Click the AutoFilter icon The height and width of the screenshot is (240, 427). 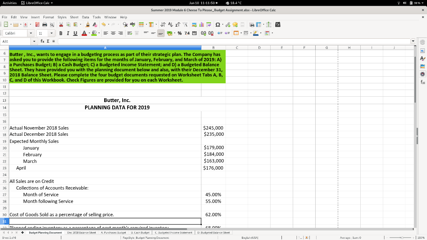pos(185,25)
